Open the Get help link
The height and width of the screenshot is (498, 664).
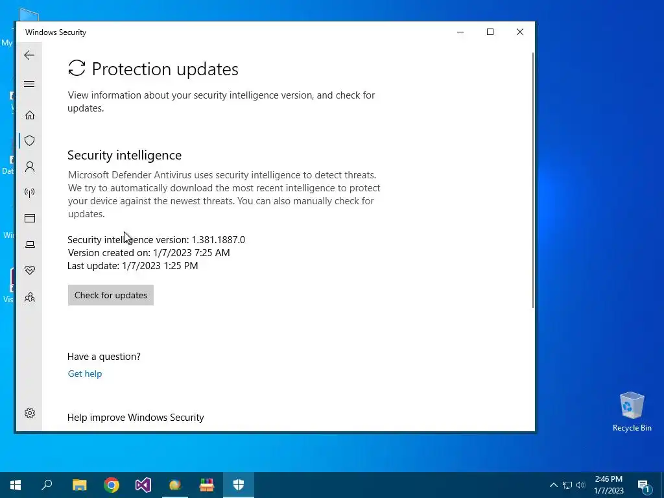tap(85, 373)
